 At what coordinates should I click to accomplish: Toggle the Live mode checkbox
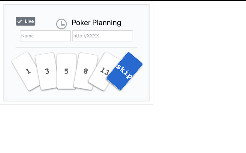tap(25, 21)
